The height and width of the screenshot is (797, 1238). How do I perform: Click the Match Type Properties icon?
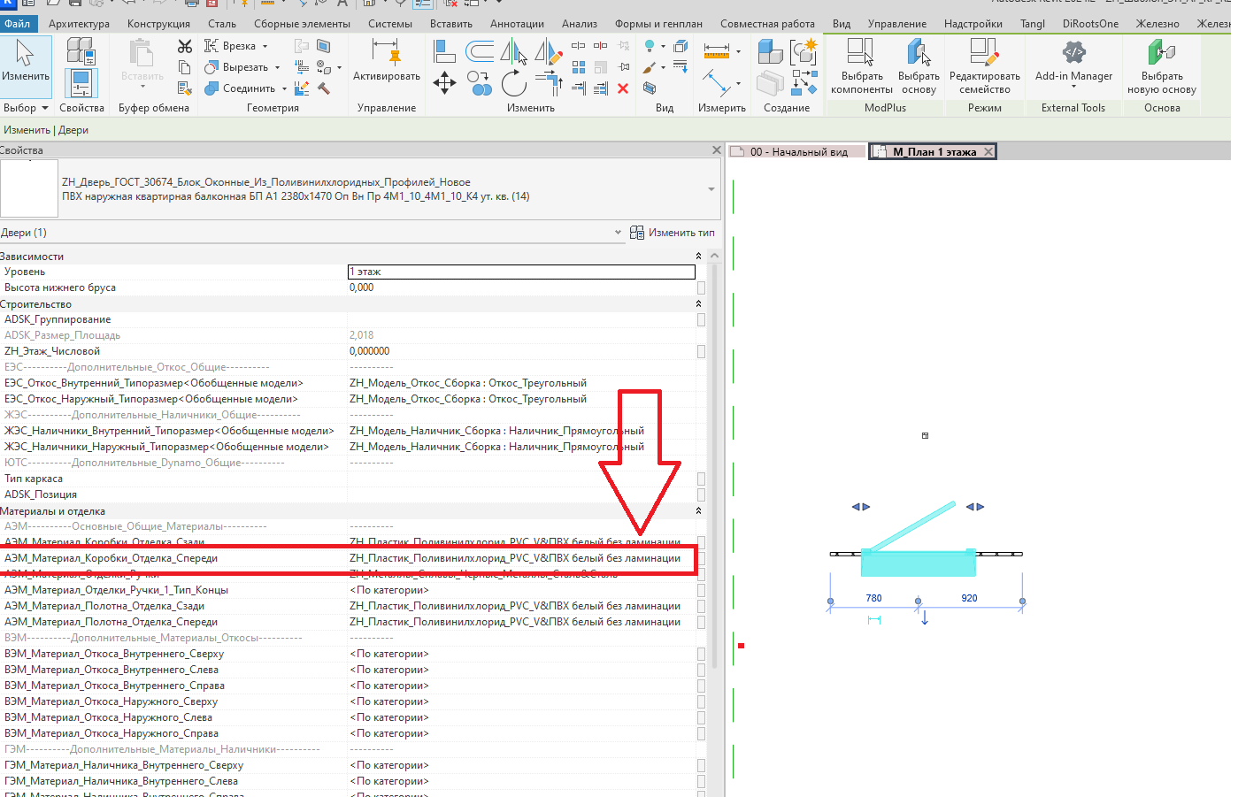tap(185, 88)
